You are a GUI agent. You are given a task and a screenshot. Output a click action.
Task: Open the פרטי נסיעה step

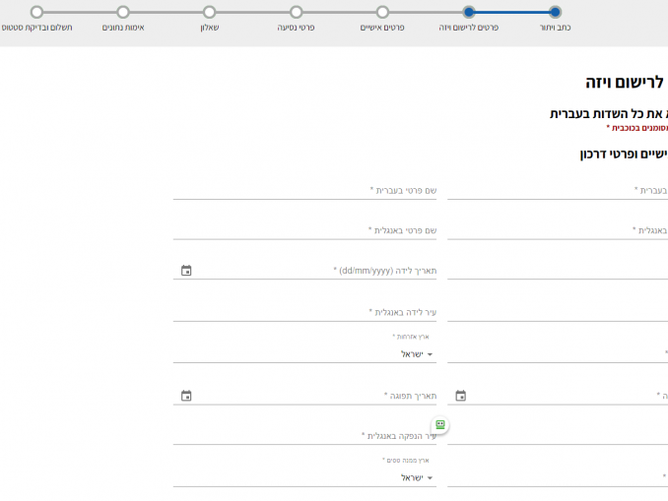296,13
